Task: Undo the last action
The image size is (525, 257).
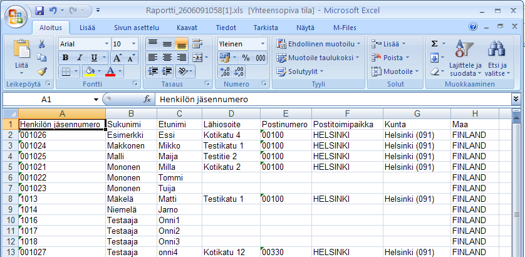Action: (53, 11)
